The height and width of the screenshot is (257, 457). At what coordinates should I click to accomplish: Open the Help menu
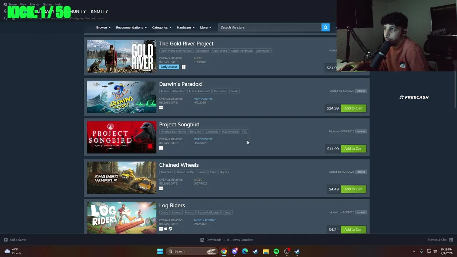pos(58,5)
